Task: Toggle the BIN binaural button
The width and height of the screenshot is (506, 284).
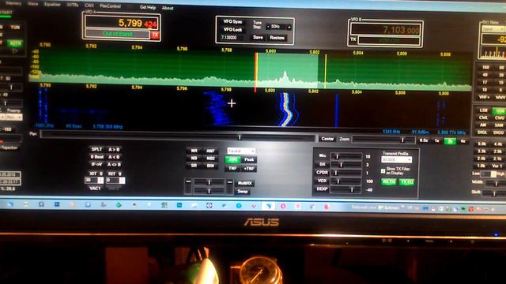Action: (210, 166)
